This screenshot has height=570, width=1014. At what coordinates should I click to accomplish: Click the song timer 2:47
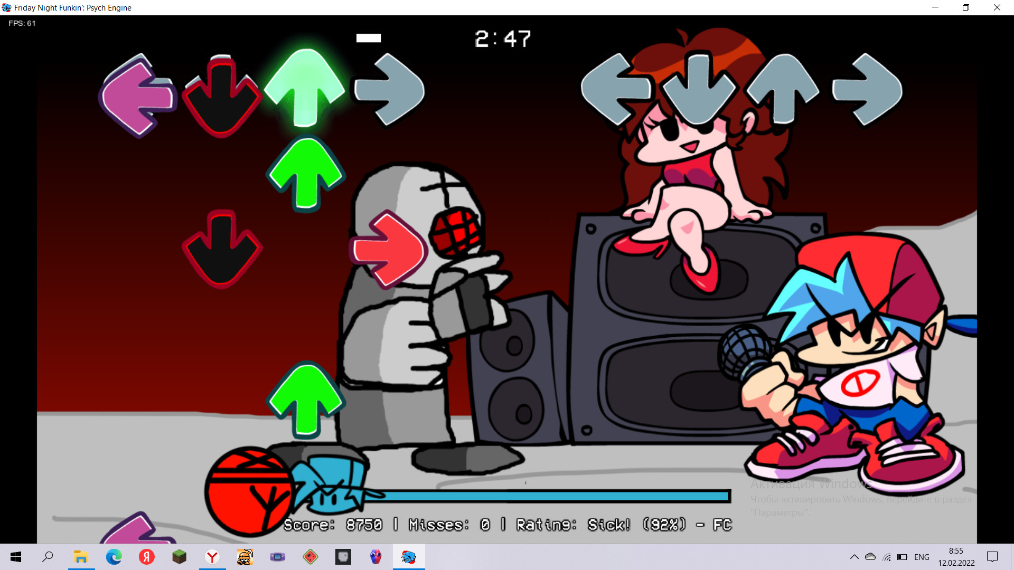click(502, 39)
